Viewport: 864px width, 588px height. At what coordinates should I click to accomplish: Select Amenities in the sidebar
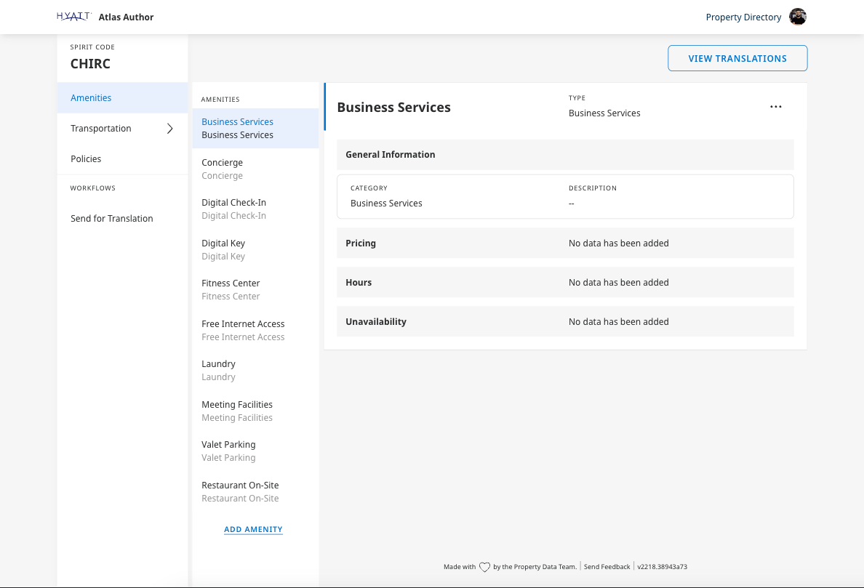click(122, 97)
